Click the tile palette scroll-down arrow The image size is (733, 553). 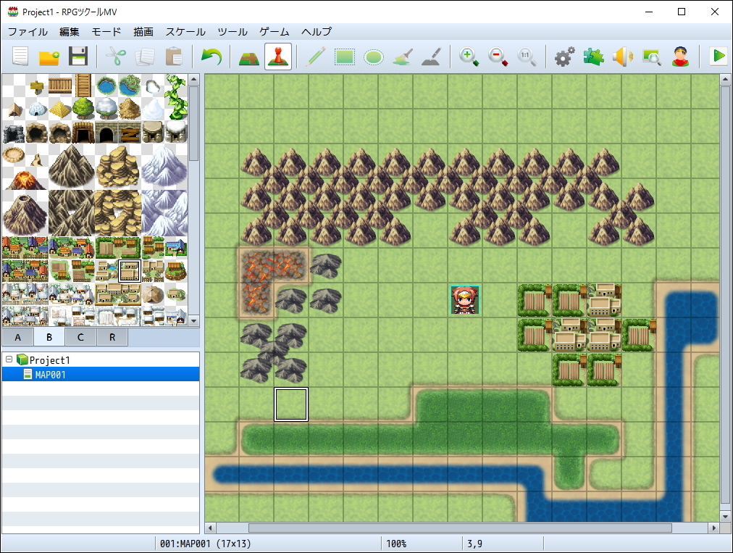pos(193,321)
